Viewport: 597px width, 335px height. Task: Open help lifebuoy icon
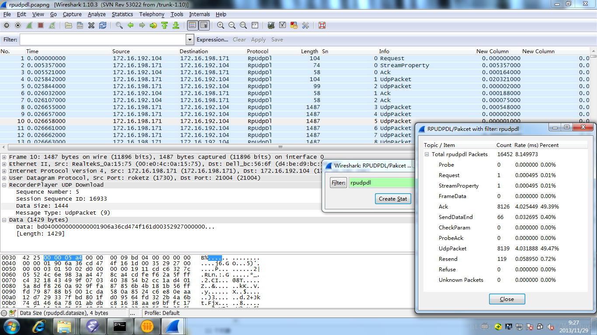click(x=322, y=25)
